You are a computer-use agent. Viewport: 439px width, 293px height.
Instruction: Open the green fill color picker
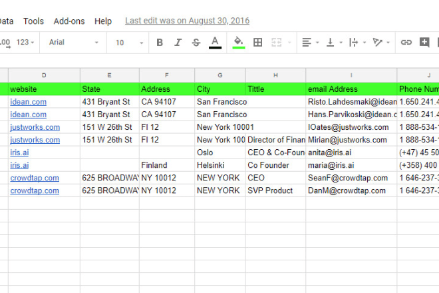coord(239,43)
